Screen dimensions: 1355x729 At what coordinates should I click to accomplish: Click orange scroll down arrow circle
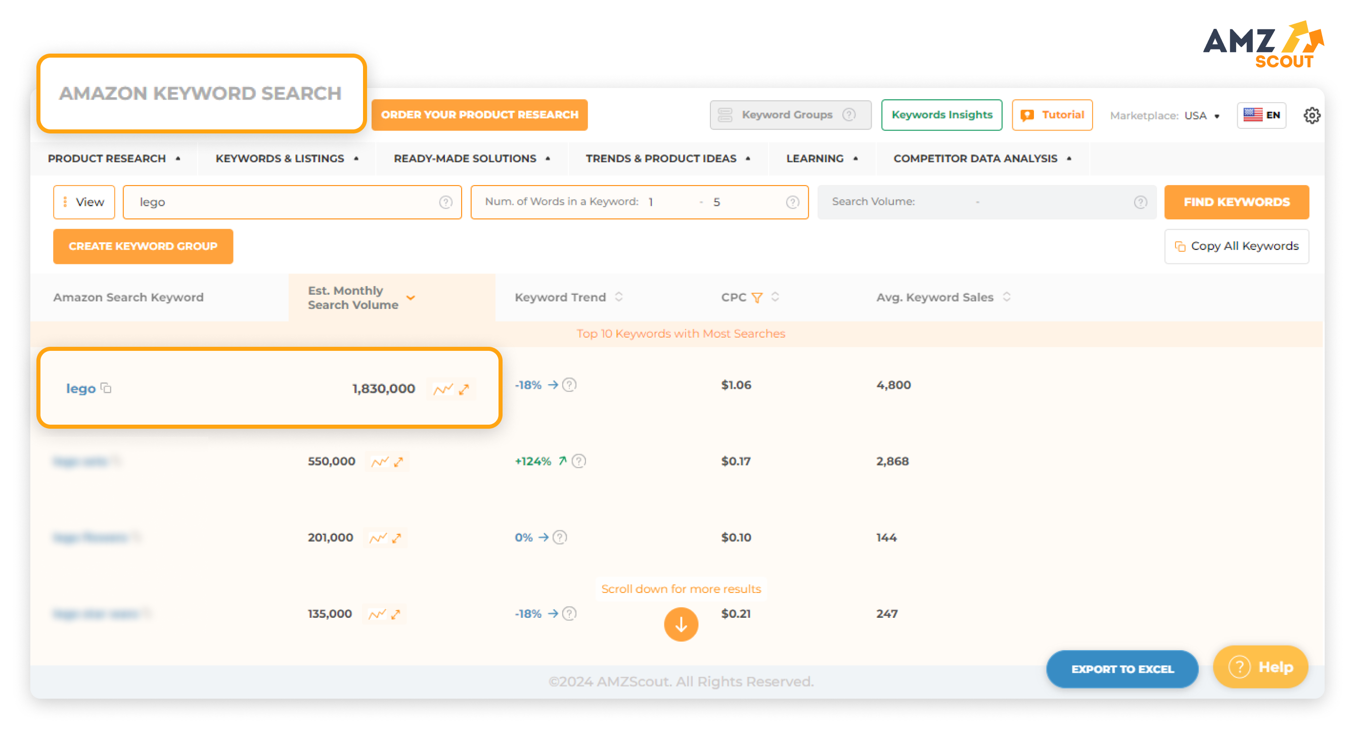[x=681, y=624]
